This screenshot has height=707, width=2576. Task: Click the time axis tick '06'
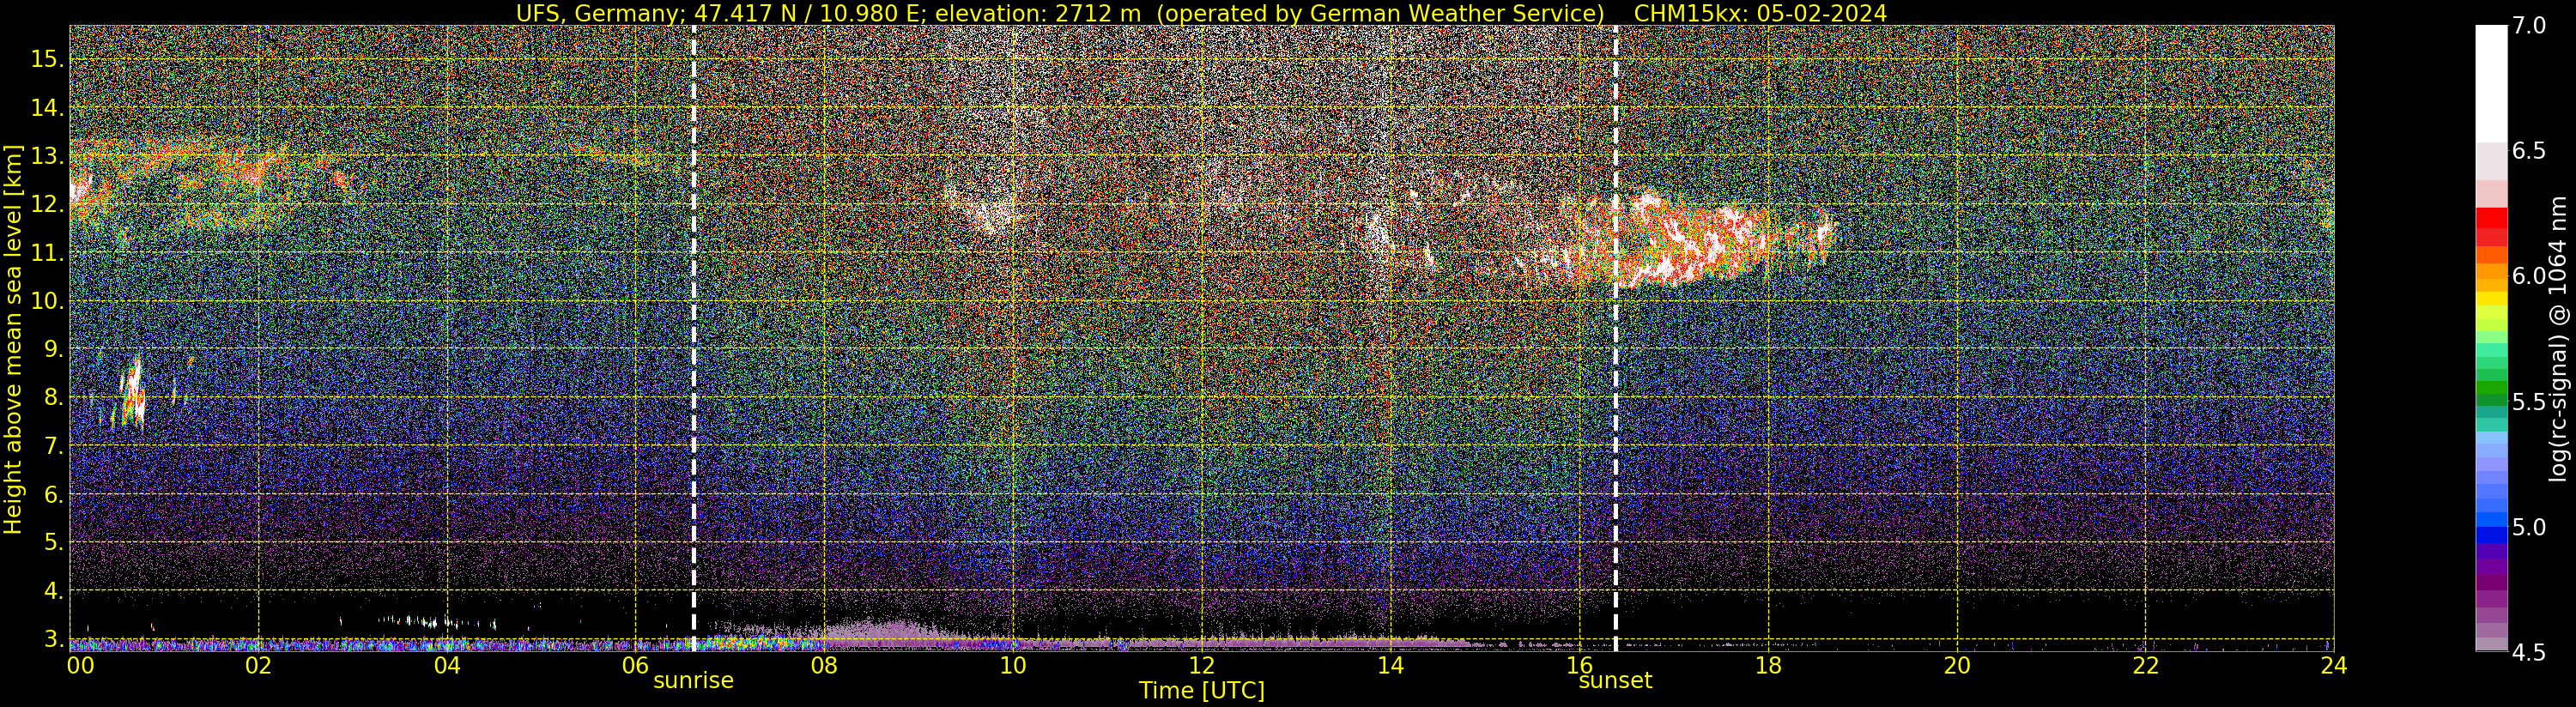click(636, 665)
